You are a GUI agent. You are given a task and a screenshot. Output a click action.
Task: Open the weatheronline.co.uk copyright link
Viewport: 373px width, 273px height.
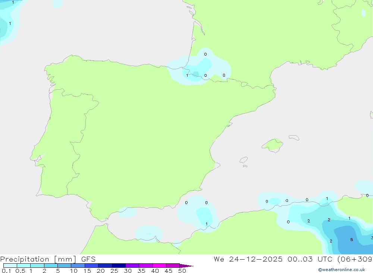point(342,270)
